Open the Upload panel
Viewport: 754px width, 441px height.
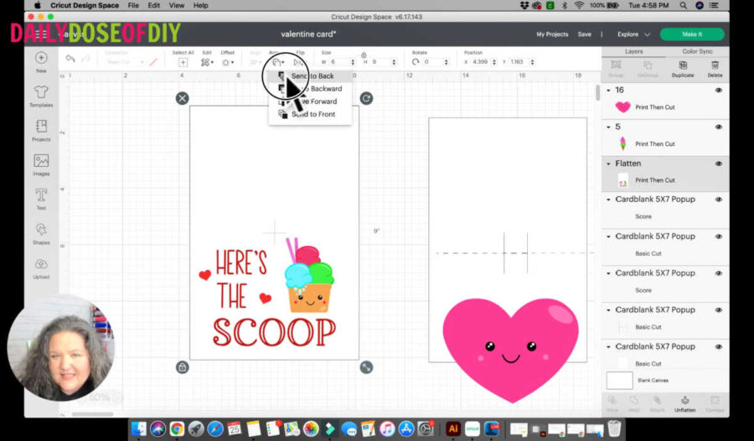41,264
